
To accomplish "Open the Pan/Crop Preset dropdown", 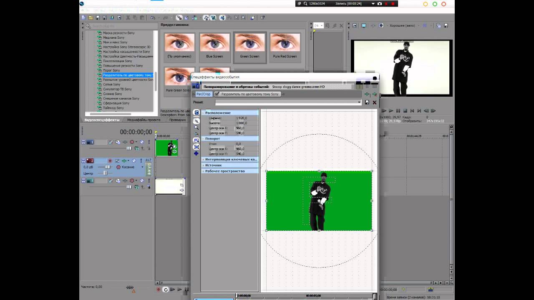I will click(359, 102).
